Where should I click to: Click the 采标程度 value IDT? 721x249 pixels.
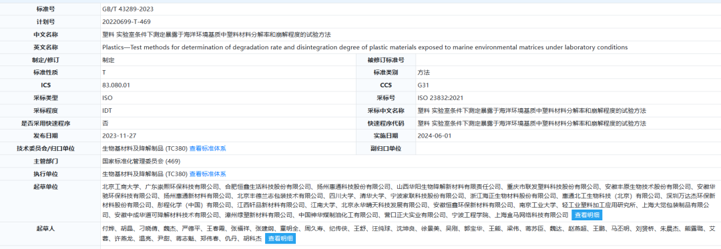(107, 111)
